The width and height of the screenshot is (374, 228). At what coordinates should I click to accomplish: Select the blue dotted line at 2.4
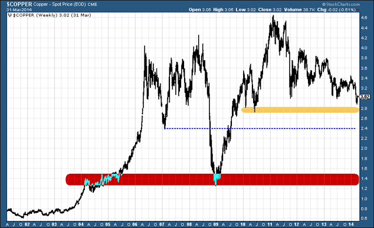point(260,128)
